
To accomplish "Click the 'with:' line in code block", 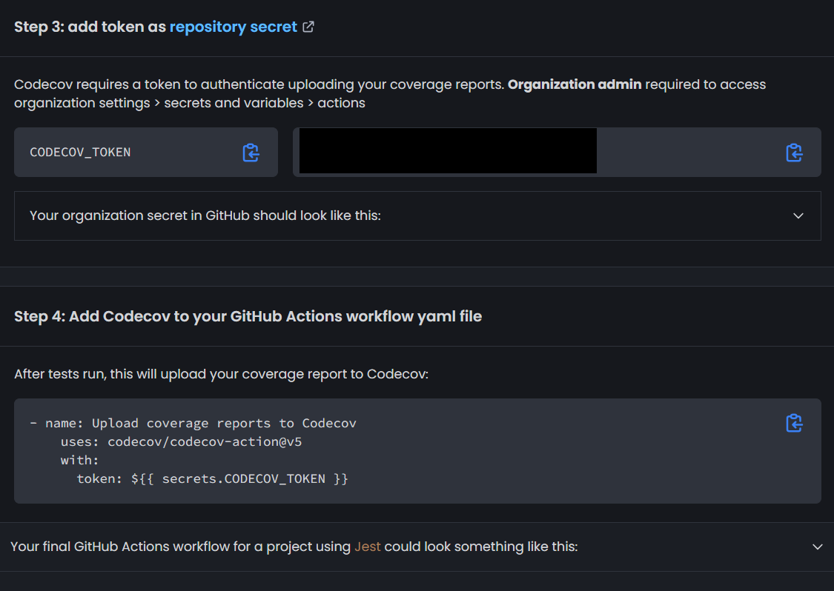I will (79, 460).
